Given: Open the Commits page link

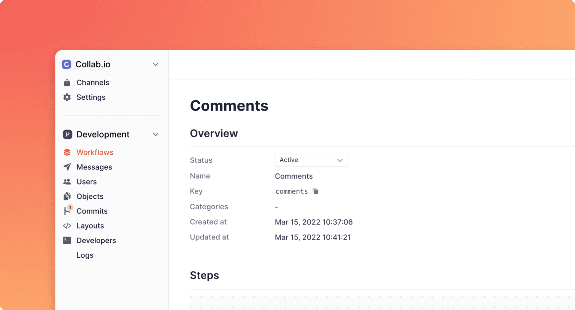Looking at the screenshot, I should 92,211.
